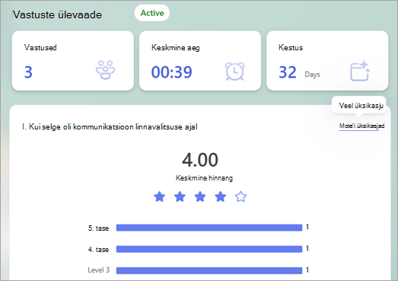
Task: Click the Level 3 label
Action: pyautogui.click(x=98, y=270)
